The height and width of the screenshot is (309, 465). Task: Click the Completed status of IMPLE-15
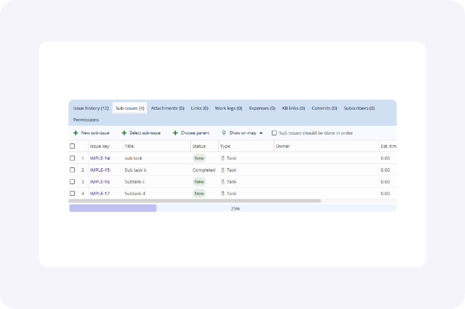pyautogui.click(x=204, y=170)
